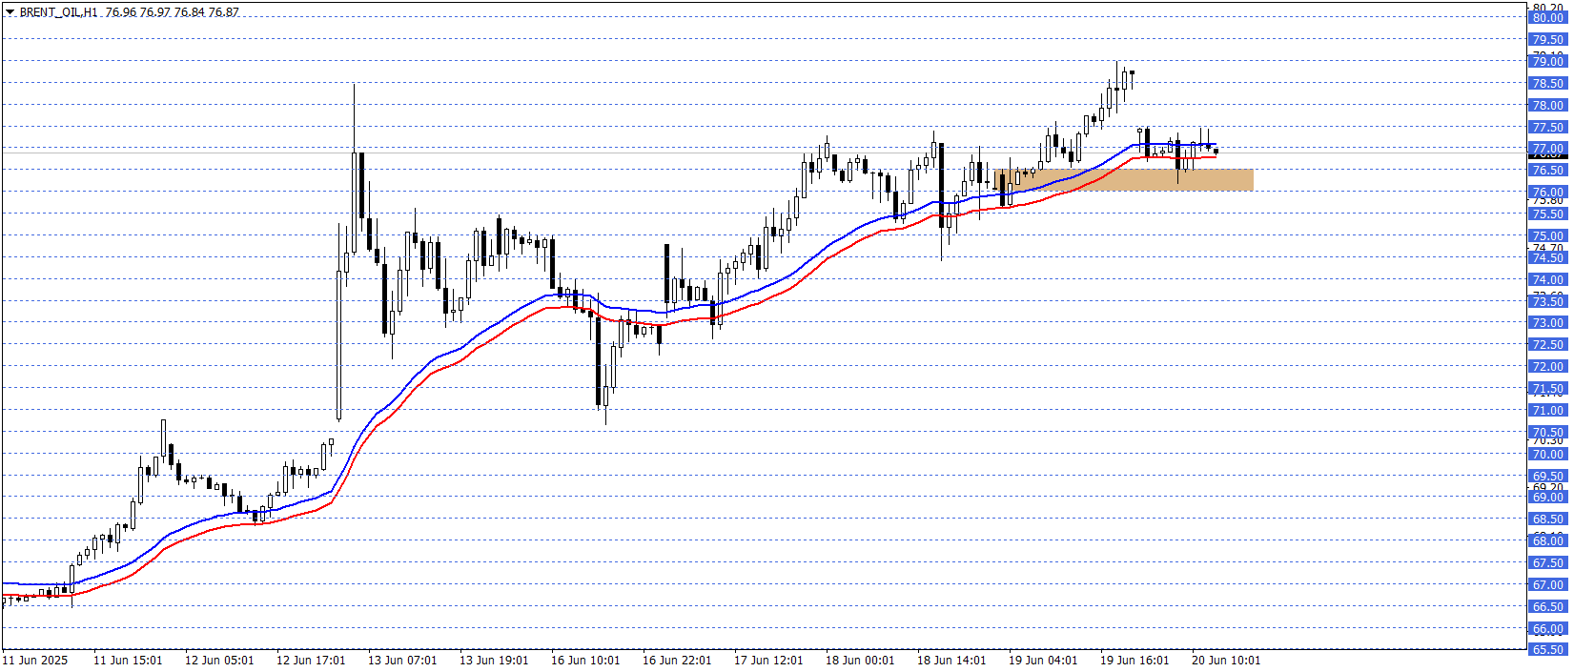Click the 76.00 price level label
Viewport: 1574px width, 672px height.
pyautogui.click(x=1547, y=193)
